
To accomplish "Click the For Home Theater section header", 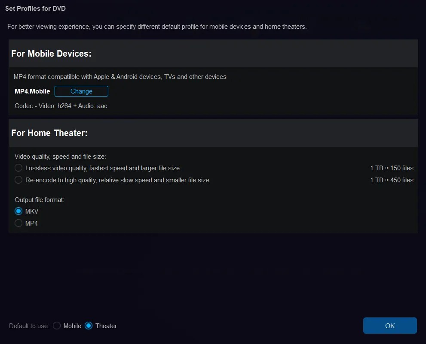I will 49,133.
